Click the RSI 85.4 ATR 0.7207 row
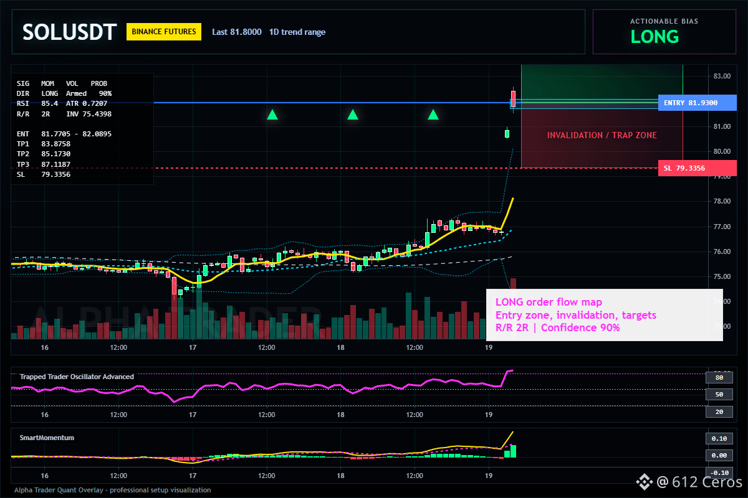 (x=62, y=103)
